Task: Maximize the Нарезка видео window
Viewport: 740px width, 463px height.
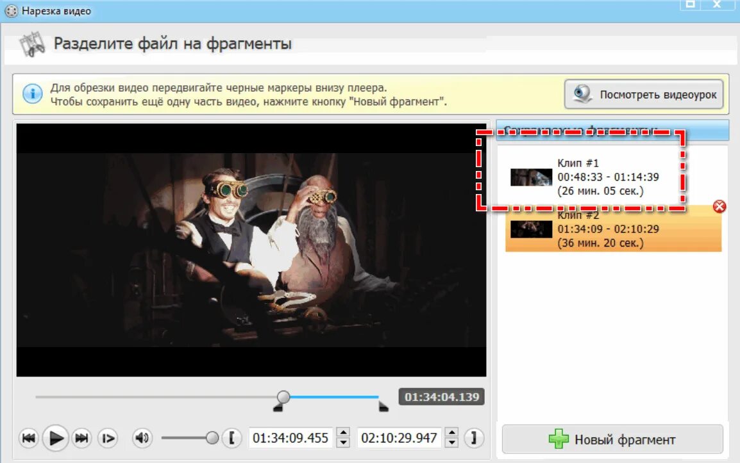Action: [x=690, y=4]
